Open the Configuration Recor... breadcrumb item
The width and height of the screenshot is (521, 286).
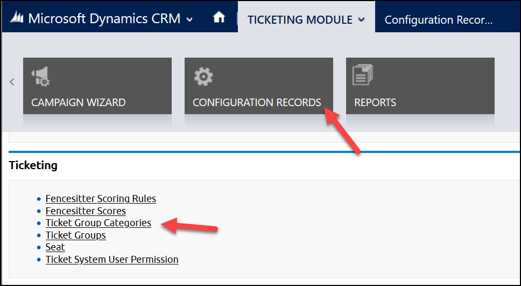[439, 19]
